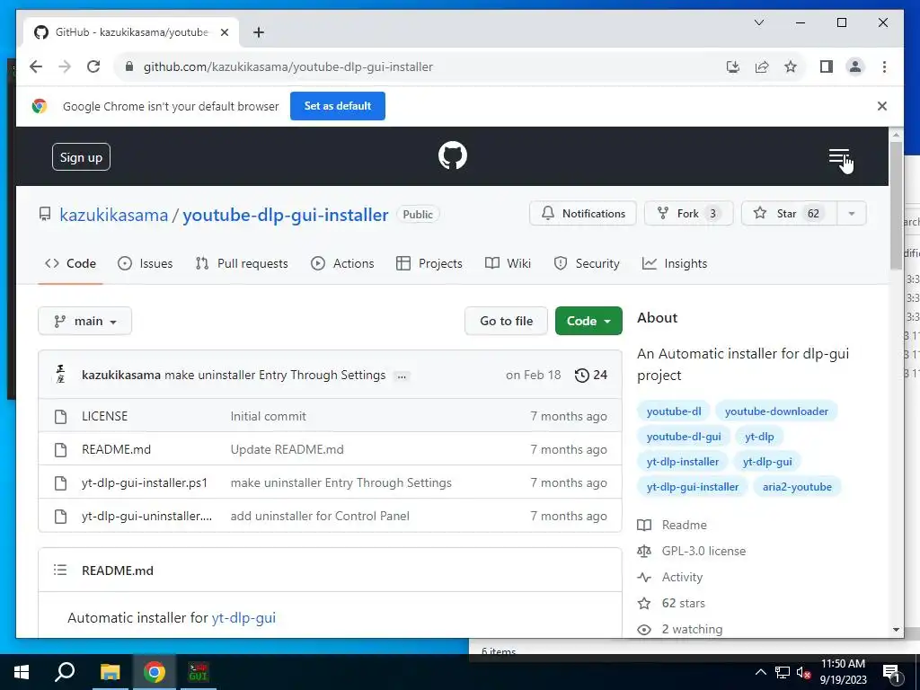Share this page icon

click(x=762, y=66)
